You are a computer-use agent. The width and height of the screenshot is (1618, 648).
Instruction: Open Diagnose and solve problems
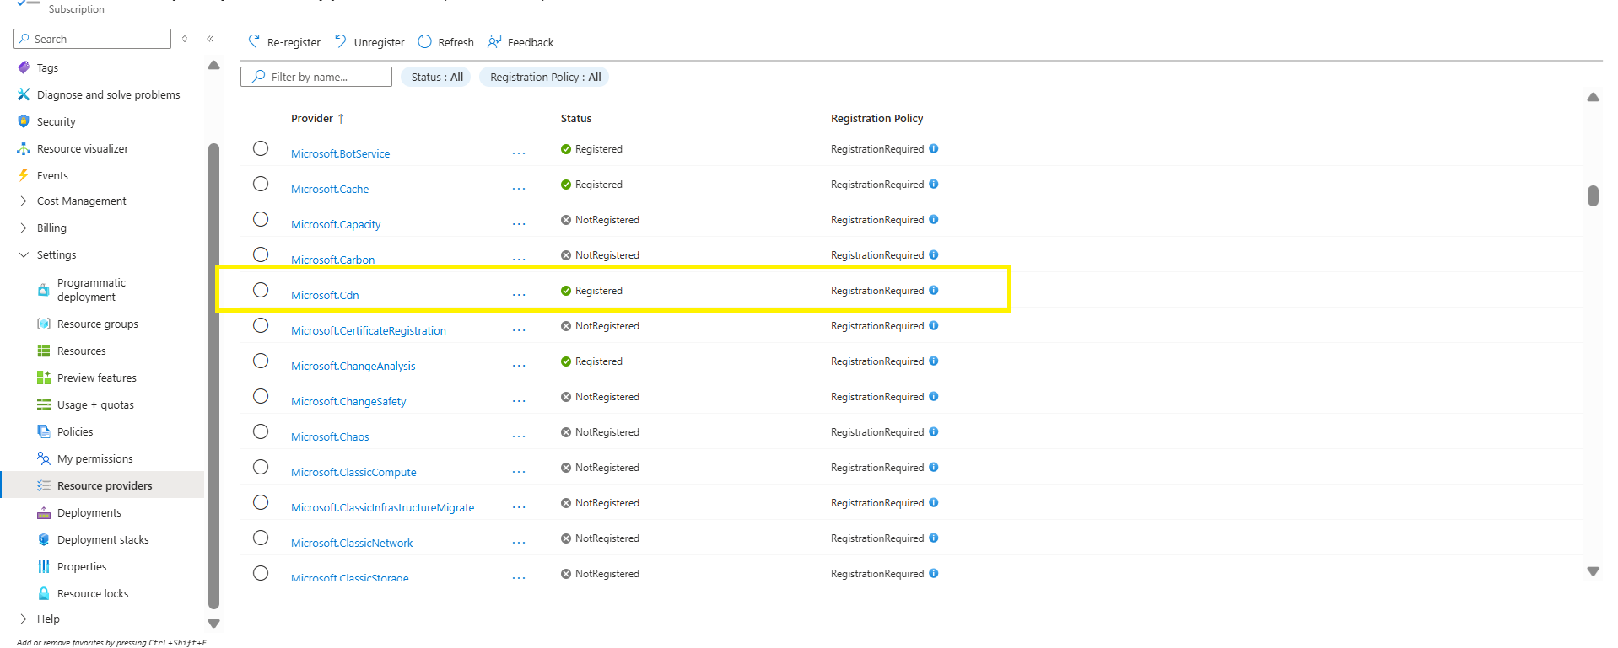pyautogui.click(x=108, y=94)
